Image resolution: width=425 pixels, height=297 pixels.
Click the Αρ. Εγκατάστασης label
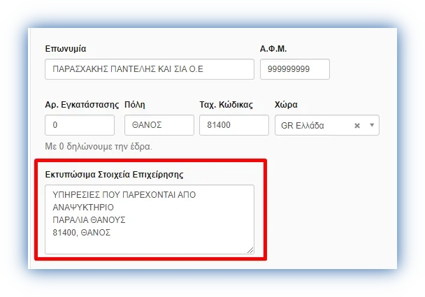coord(81,105)
